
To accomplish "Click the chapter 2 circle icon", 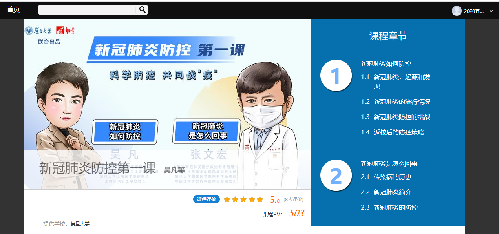I will 336,175.
